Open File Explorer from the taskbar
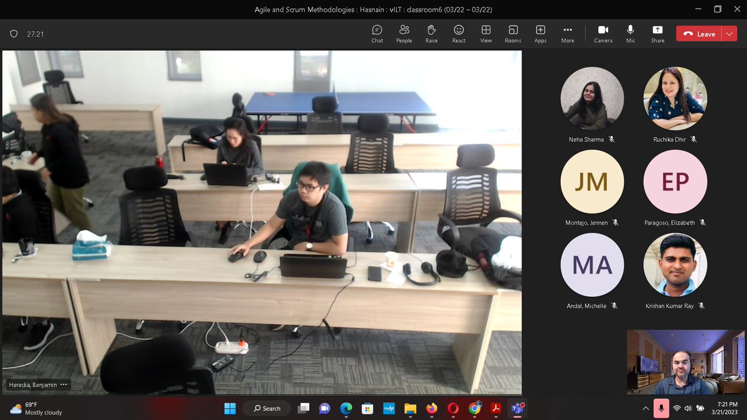Viewport: 747px width, 420px height. tap(410, 408)
